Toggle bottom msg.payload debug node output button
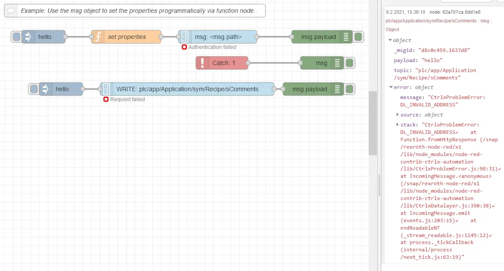 [350, 89]
